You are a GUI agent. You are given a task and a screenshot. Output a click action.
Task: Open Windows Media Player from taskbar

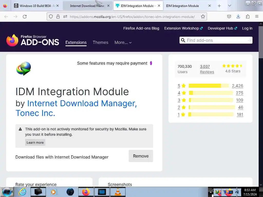53,192
